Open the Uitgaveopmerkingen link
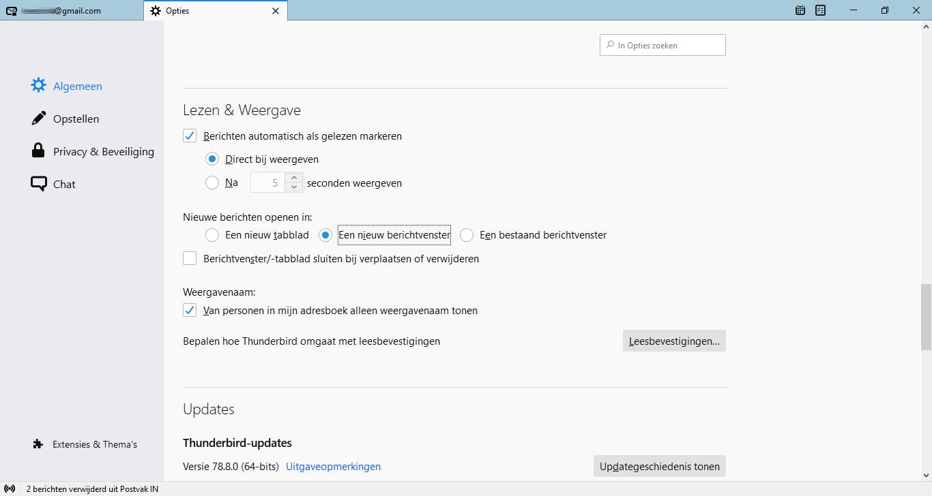The height and width of the screenshot is (496, 932). click(x=333, y=467)
